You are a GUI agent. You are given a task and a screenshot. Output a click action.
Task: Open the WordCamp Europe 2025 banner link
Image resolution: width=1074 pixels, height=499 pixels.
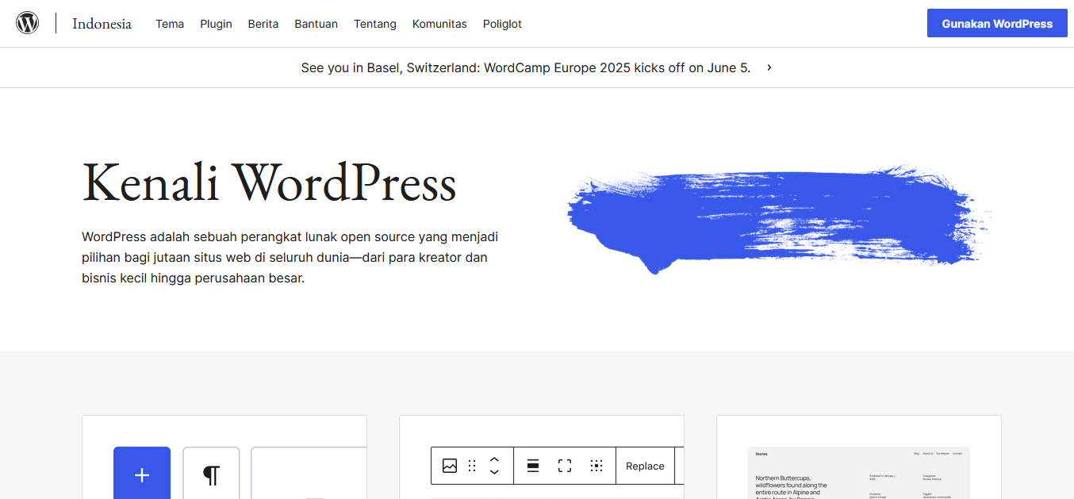pos(525,67)
